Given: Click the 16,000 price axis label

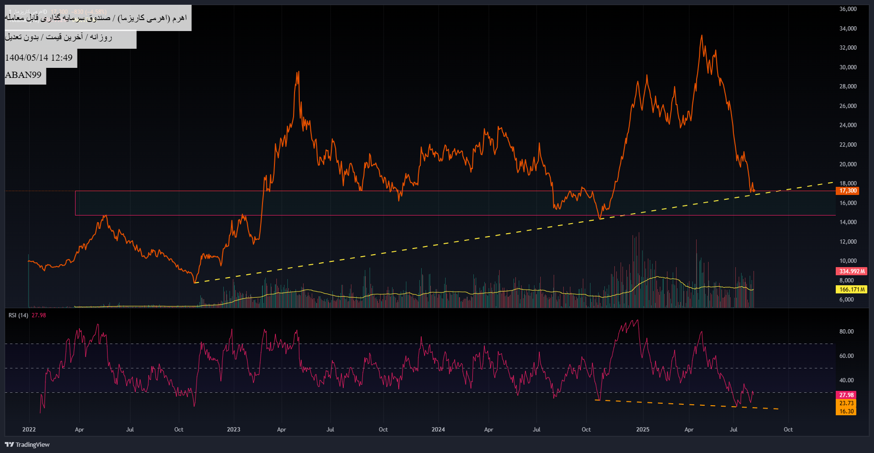Looking at the screenshot, I should [x=848, y=203].
